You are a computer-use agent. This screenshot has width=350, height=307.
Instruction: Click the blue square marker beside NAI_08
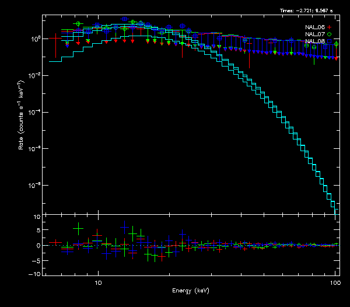(329, 41)
